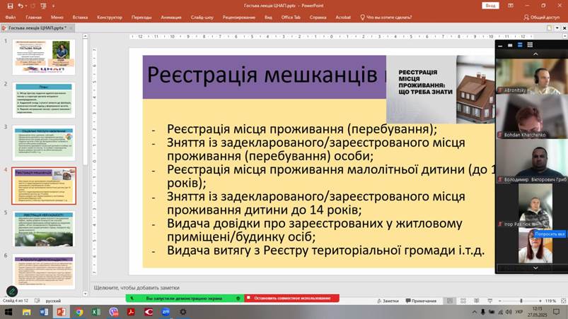Toggle the Примечания comments pane
The width and height of the screenshot is (568, 319).
pos(421,301)
